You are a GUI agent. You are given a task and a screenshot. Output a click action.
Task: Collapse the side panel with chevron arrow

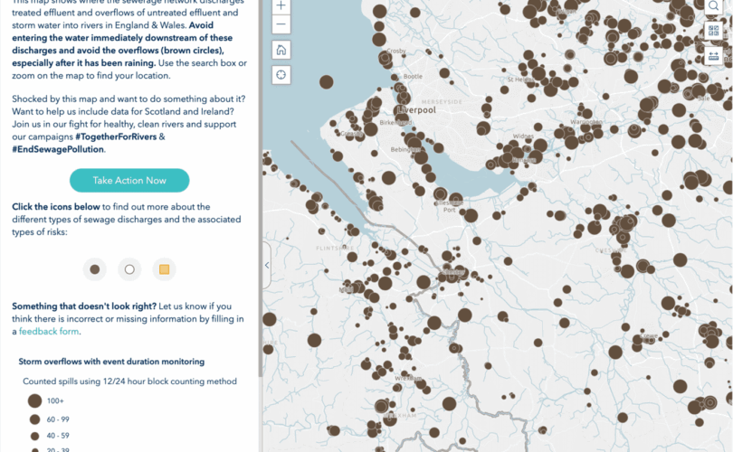[x=266, y=265]
